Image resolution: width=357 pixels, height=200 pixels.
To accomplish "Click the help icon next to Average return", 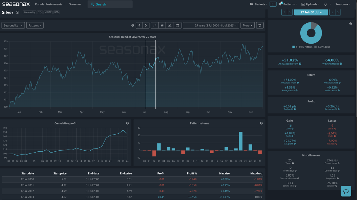I will (x=296, y=91).
